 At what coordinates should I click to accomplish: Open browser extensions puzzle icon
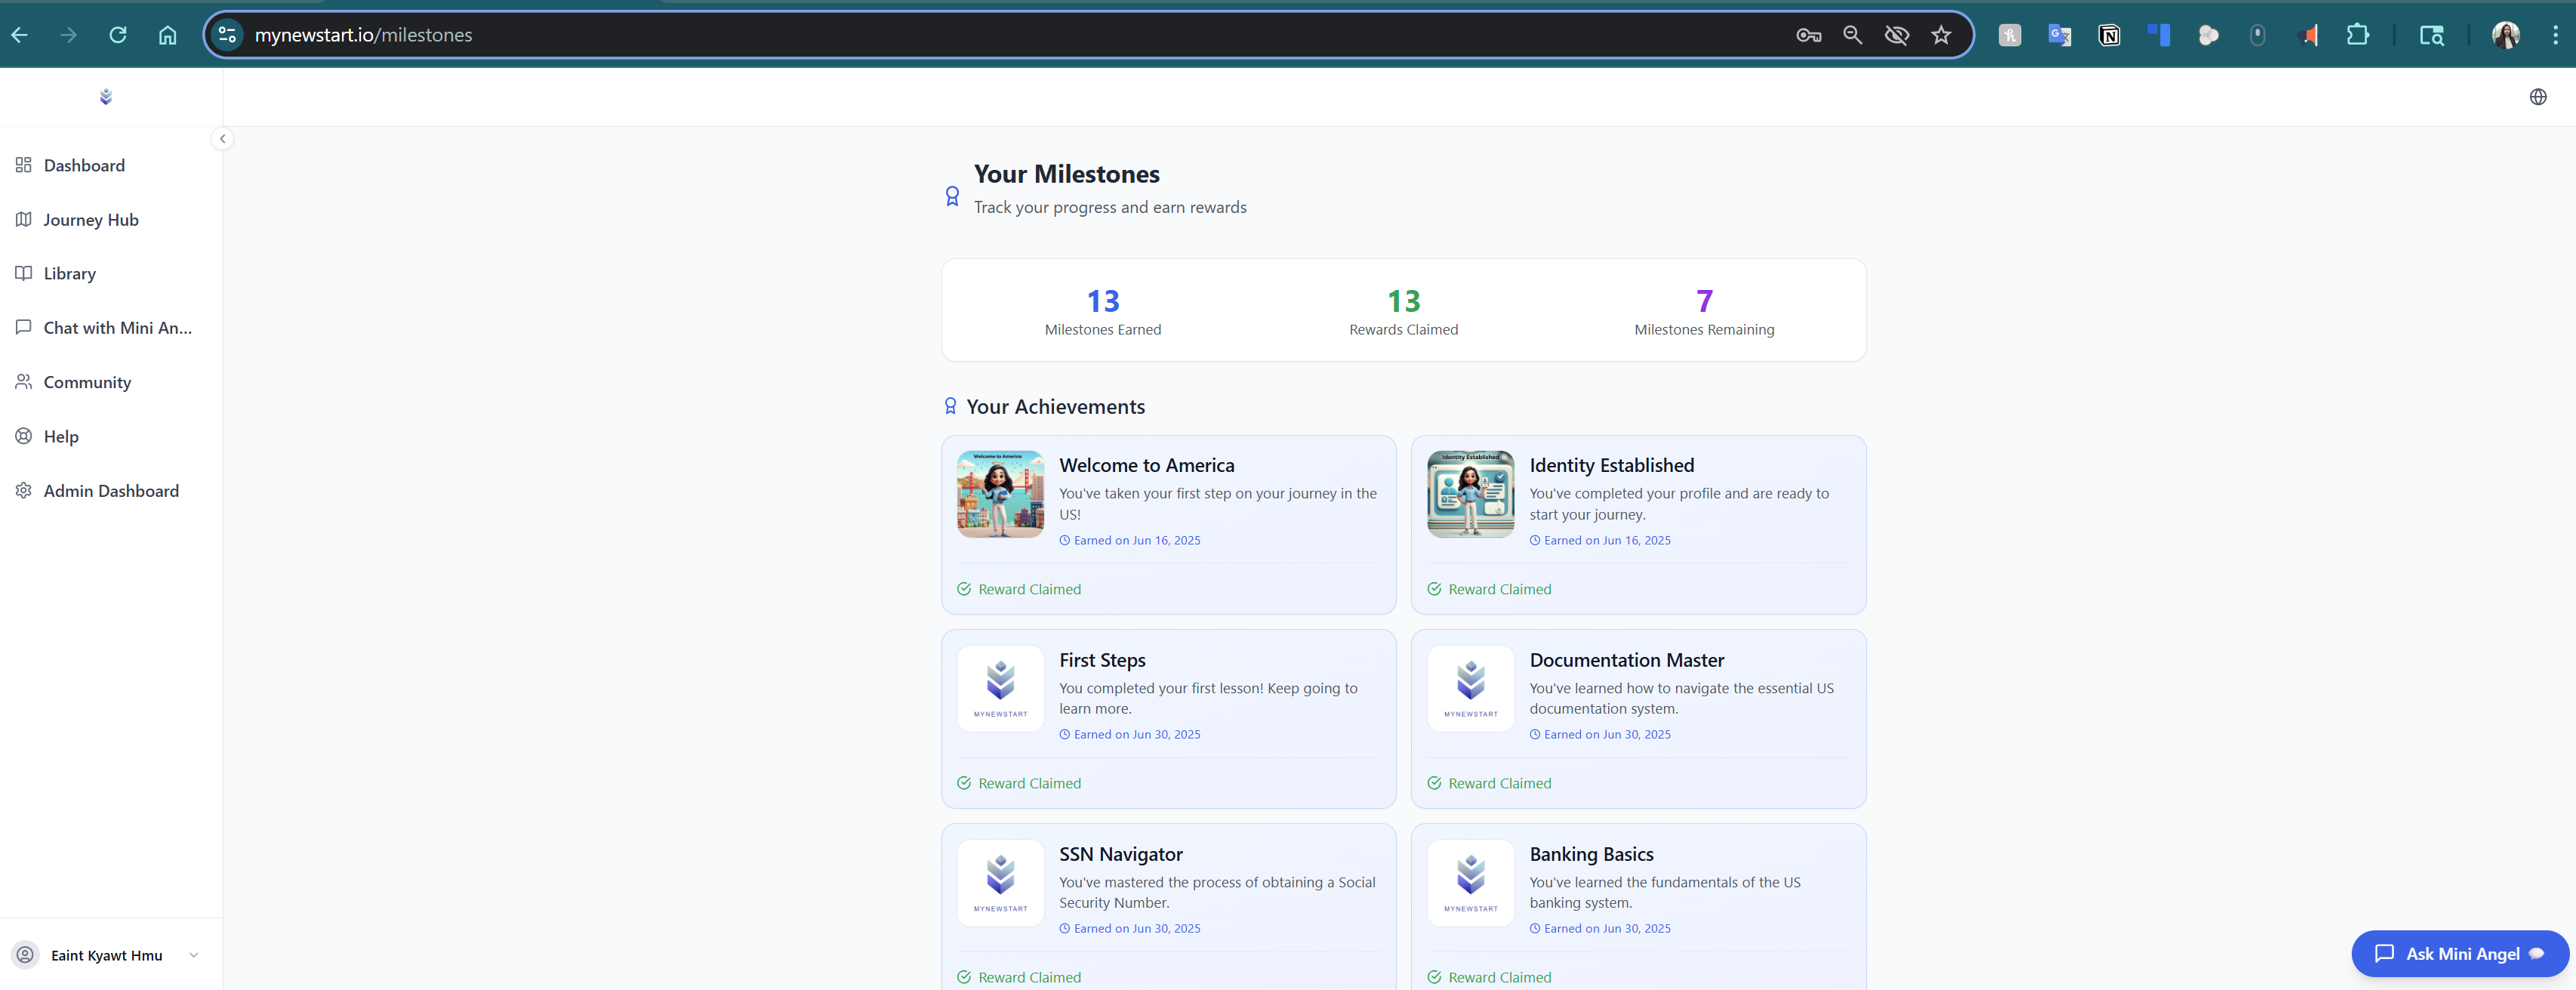2357,35
